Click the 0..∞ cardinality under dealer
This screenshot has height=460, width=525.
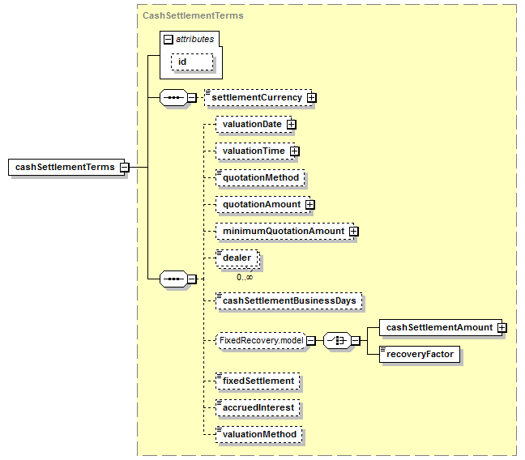click(245, 277)
